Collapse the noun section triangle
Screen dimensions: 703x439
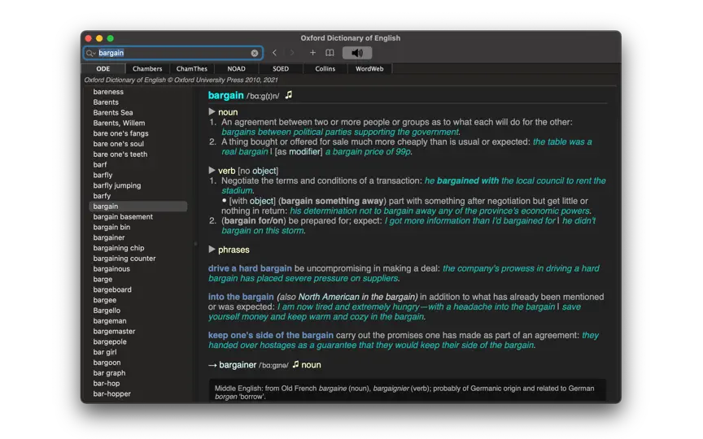coord(212,111)
